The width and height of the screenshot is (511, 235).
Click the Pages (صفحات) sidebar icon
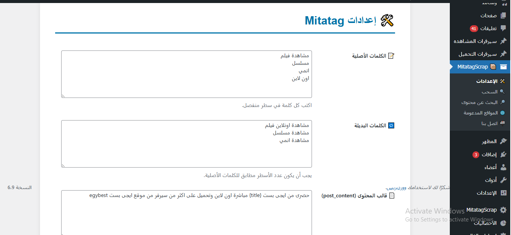coord(503,15)
